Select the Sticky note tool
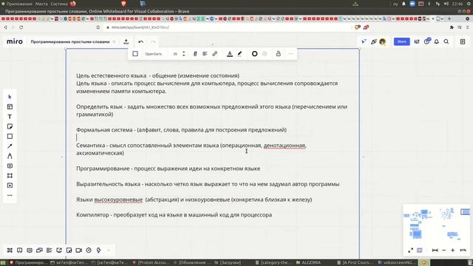The height and width of the screenshot is (266, 473). (x=10, y=126)
